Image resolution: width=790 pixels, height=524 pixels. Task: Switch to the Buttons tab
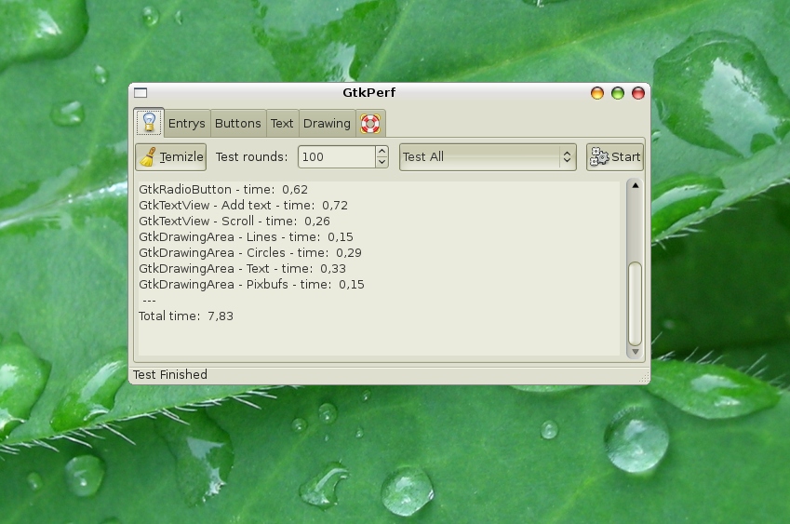coord(238,124)
